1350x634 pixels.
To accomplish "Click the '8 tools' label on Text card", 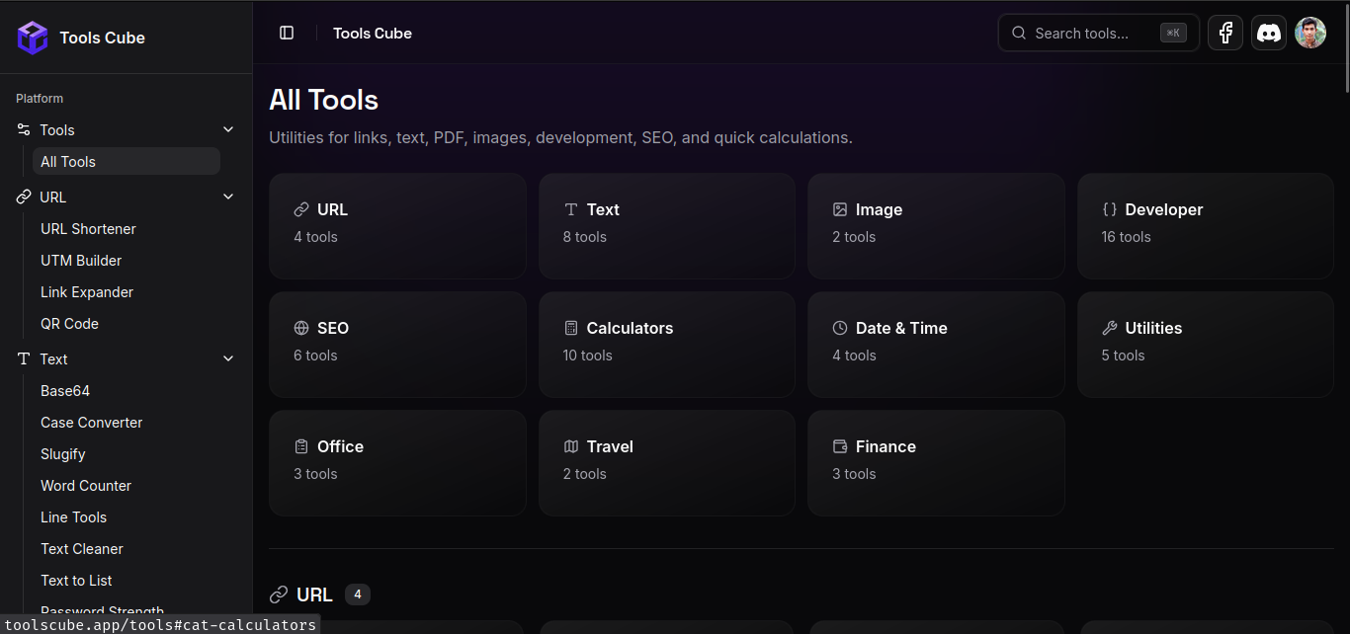I will pos(585,237).
